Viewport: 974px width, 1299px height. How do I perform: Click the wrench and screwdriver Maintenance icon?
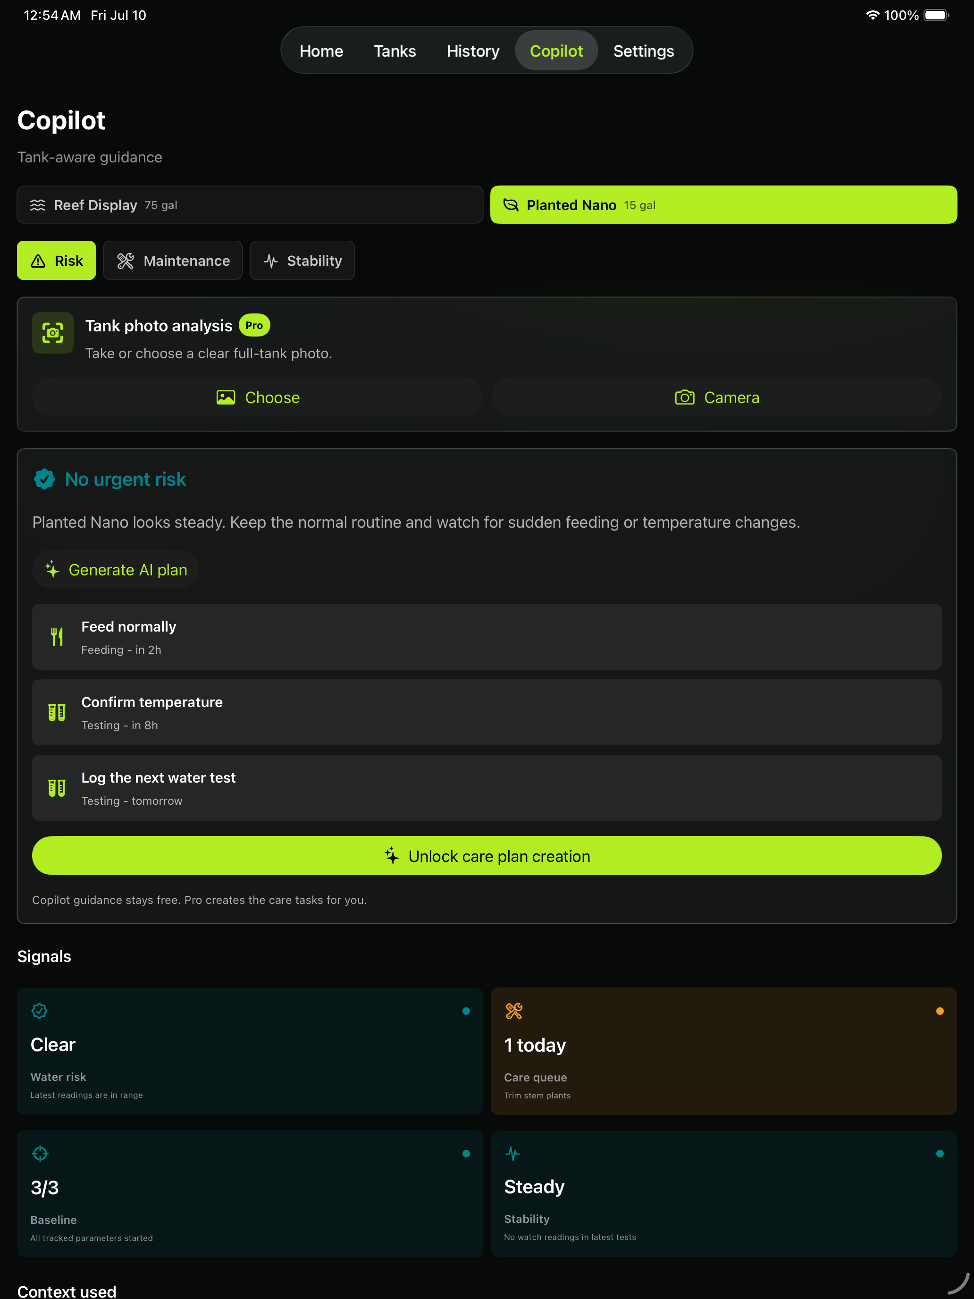tap(126, 261)
